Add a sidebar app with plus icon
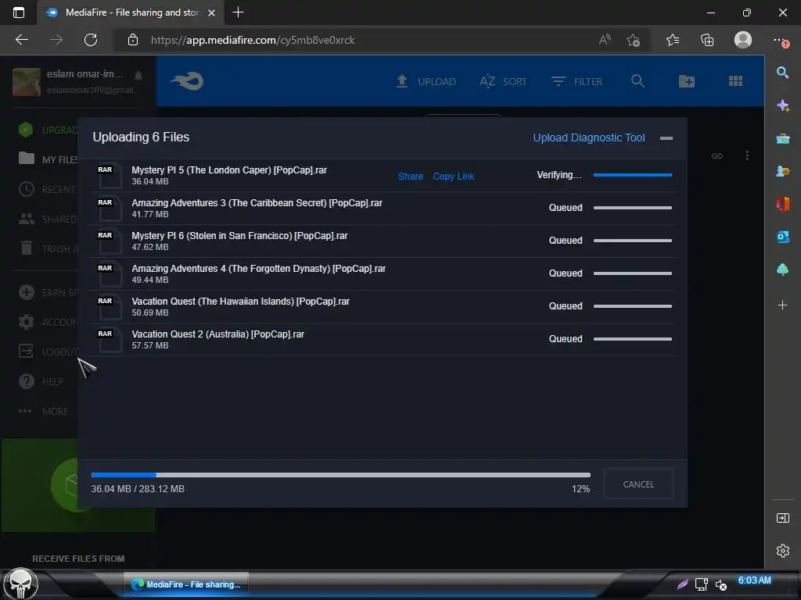Screen dimensions: 801x600 (x=782, y=305)
